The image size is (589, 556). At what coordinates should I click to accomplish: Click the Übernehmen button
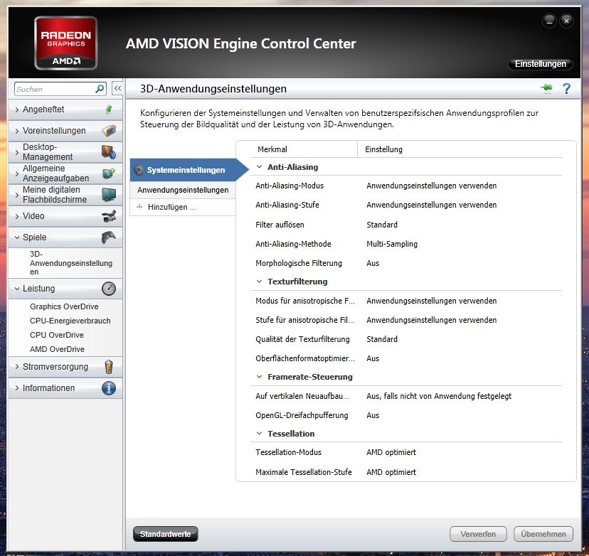click(543, 534)
